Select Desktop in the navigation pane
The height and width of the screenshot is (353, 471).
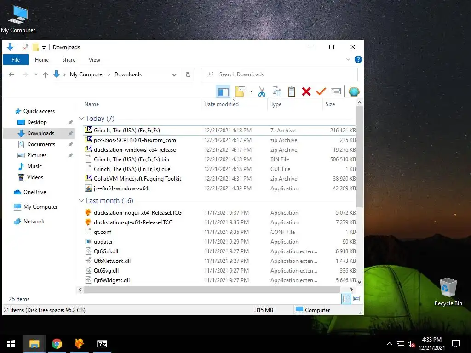tap(37, 122)
